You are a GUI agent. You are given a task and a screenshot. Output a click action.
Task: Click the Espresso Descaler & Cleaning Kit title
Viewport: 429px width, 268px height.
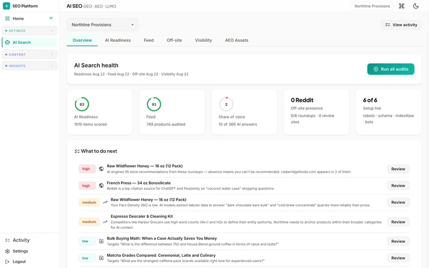[x=142, y=217]
